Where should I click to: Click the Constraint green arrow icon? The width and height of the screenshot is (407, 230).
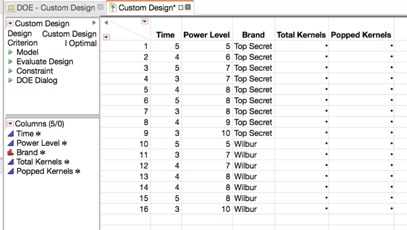11,71
